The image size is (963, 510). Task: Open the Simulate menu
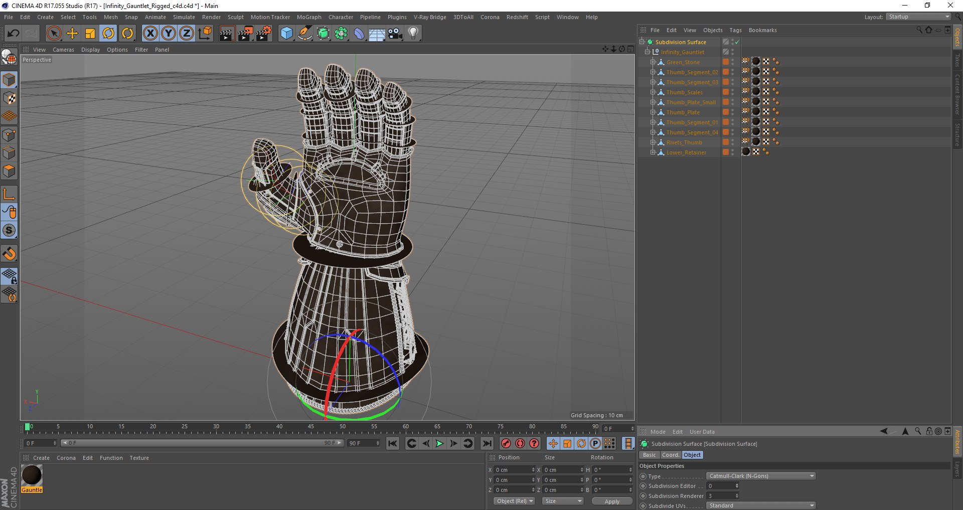pos(184,17)
